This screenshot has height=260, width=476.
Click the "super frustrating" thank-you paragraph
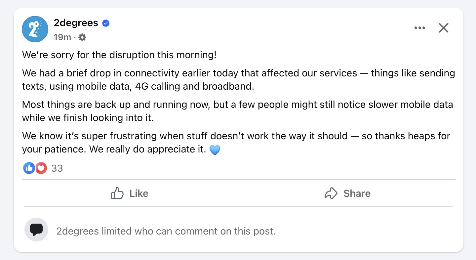[236, 143]
